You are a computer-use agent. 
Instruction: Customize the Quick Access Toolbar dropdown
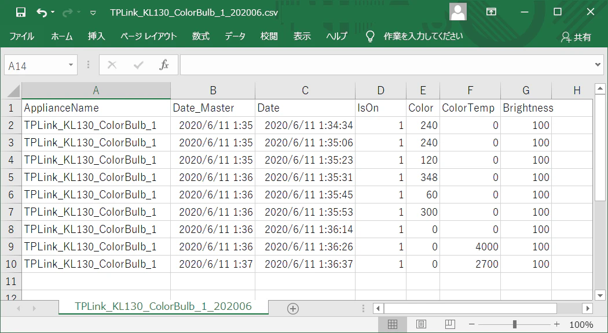[x=93, y=13]
